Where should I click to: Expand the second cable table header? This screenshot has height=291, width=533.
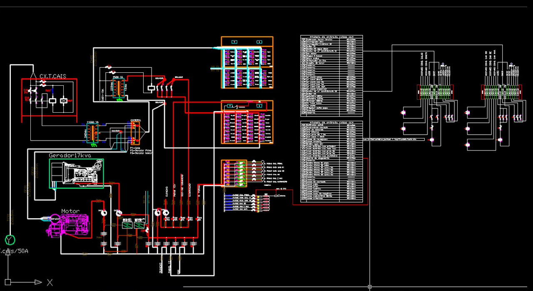coord(331,121)
